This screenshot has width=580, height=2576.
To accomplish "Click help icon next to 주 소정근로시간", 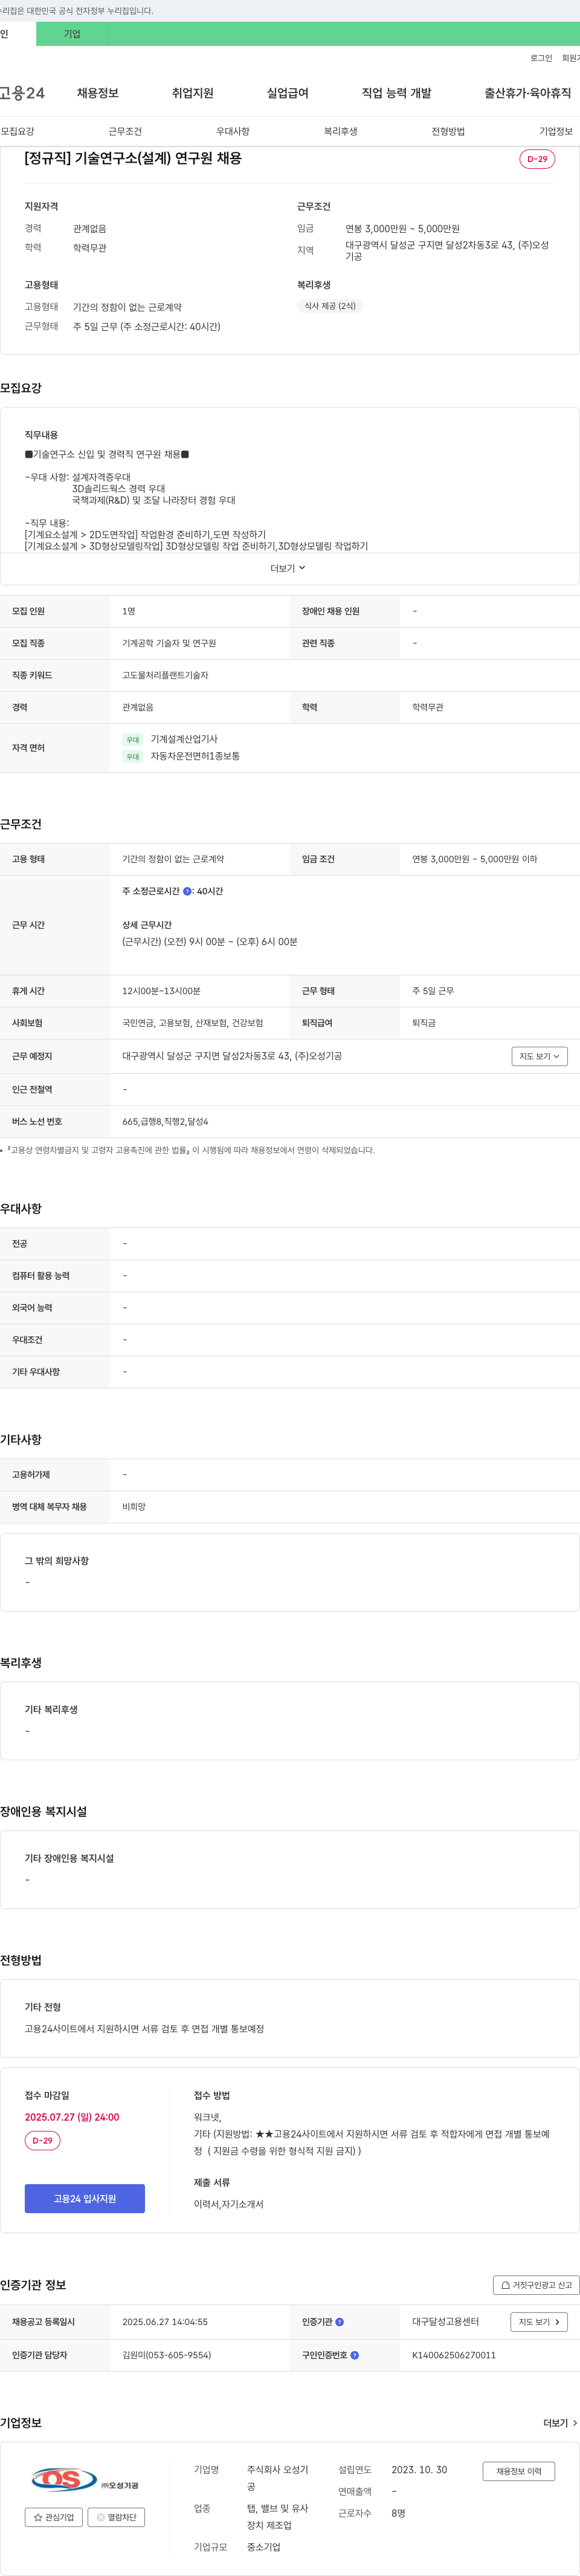I will (187, 891).
